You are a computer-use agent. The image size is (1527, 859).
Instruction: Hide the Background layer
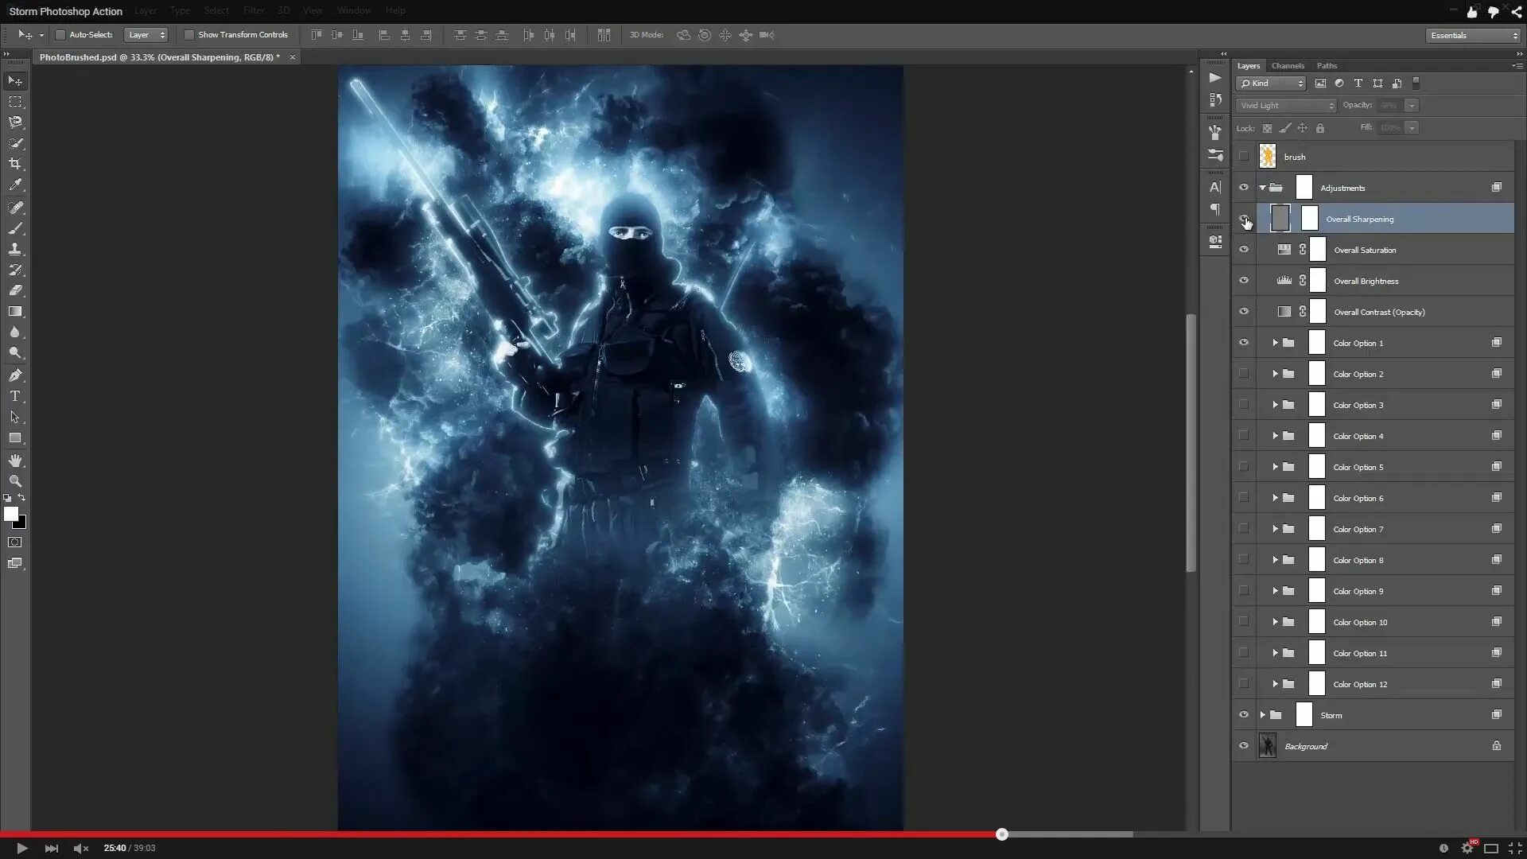[1244, 746]
